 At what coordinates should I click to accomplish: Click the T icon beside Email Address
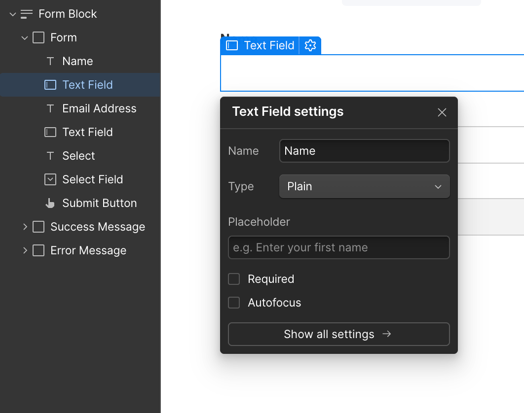pyautogui.click(x=50, y=108)
